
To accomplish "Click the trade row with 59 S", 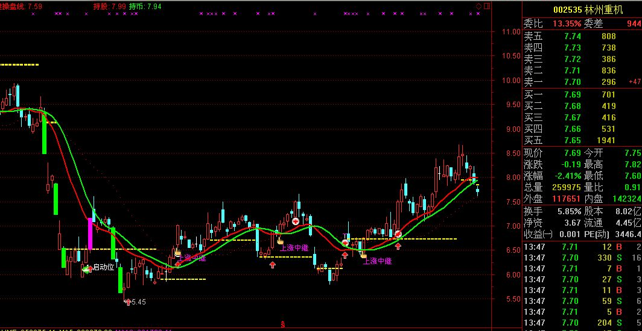I will click(582, 301).
